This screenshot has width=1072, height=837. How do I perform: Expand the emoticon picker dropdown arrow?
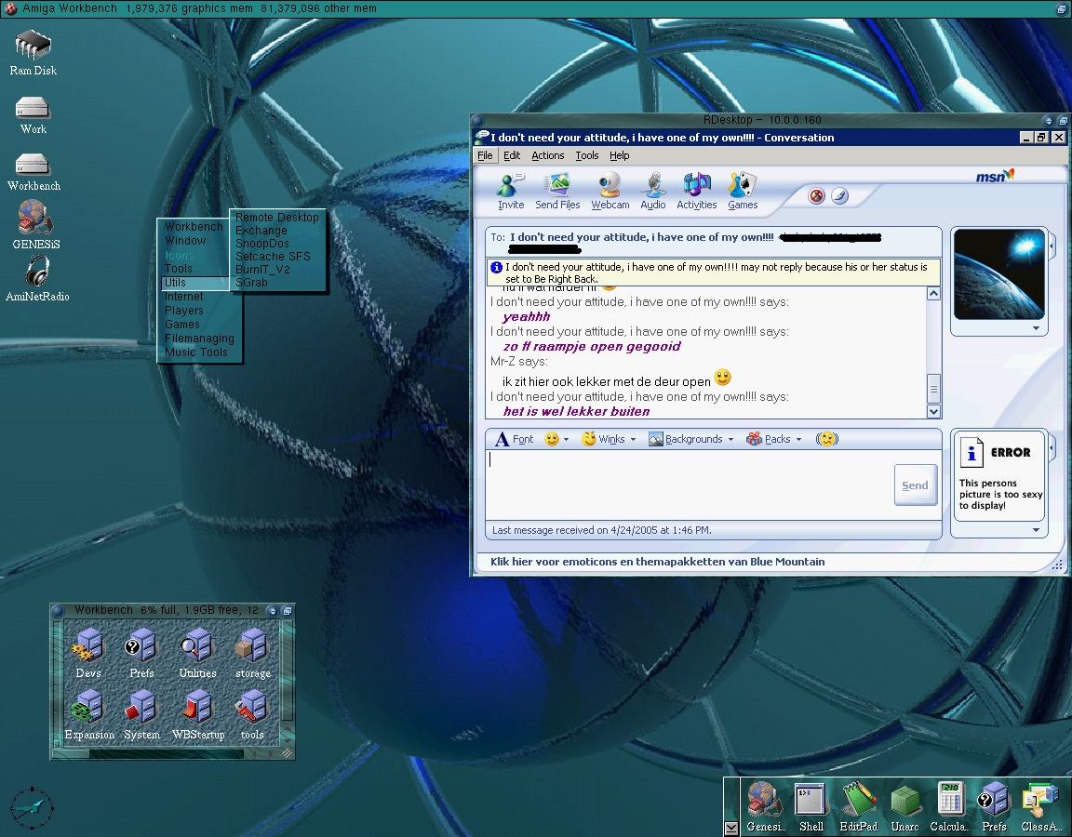[x=566, y=439]
